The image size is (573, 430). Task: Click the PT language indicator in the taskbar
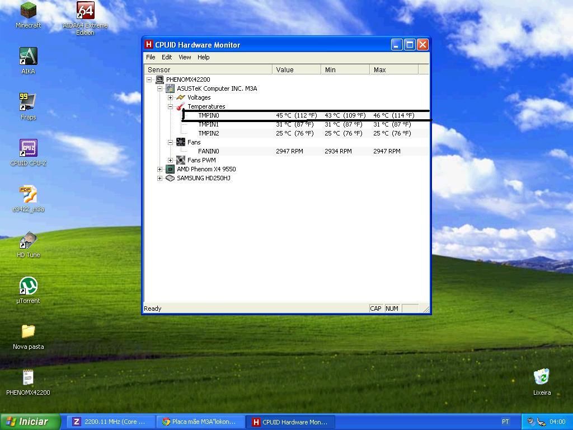click(505, 422)
